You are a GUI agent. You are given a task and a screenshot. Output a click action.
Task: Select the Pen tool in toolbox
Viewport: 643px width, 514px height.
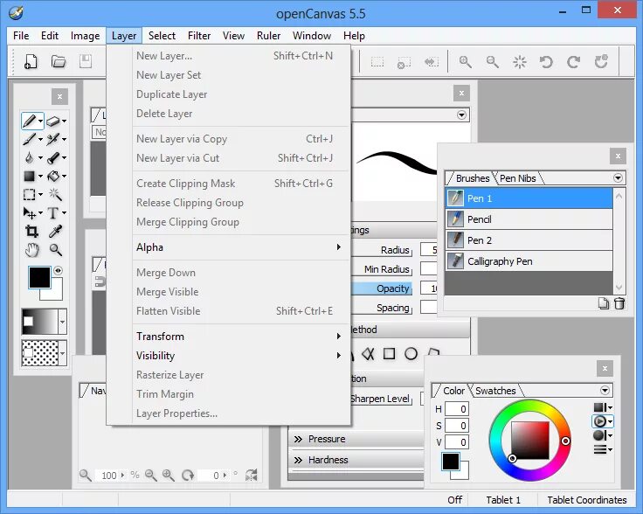tap(29, 121)
